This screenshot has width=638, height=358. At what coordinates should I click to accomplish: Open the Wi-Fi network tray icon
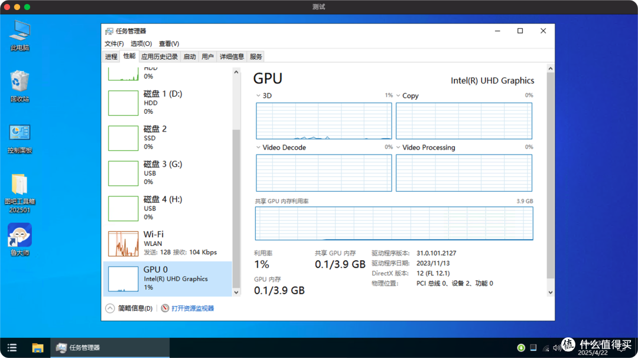546,348
